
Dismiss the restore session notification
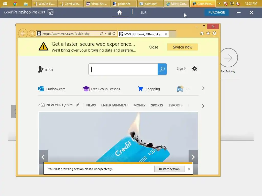pos(189,169)
